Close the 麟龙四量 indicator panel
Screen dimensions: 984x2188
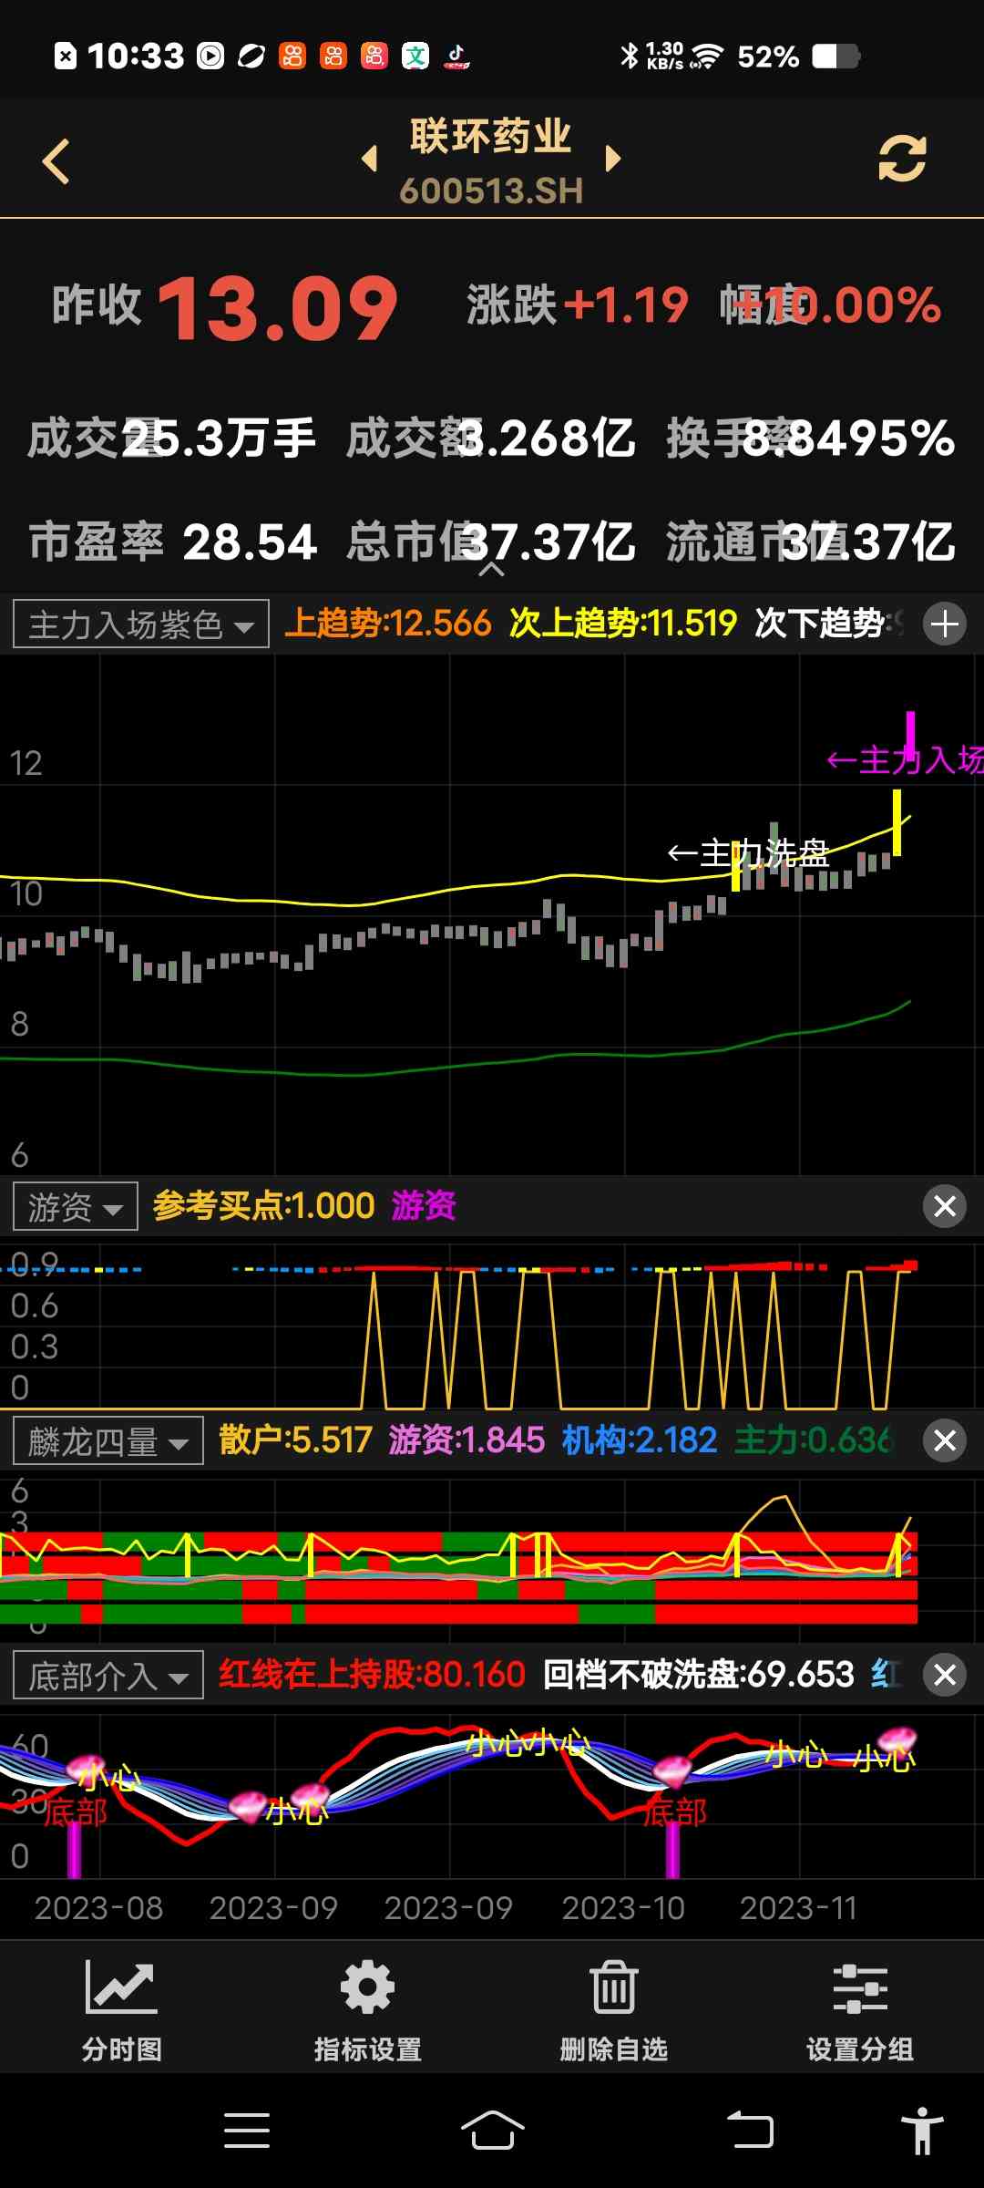[x=944, y=1440]
